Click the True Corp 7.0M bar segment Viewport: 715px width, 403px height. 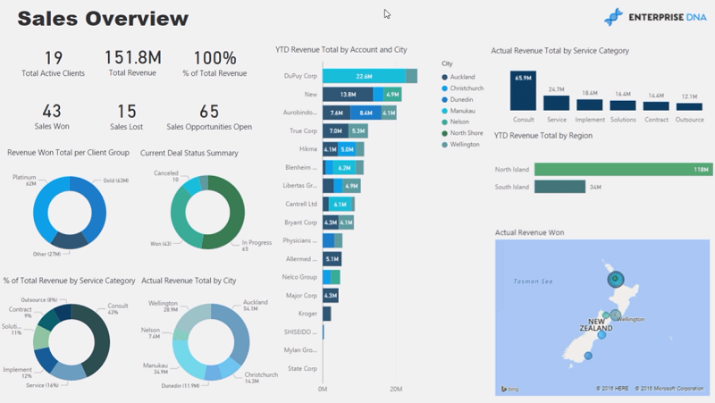(x=336, y=130)
